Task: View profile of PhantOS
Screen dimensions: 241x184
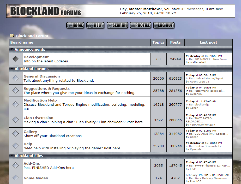Action: pyautogui.click(x=196, y=181)
